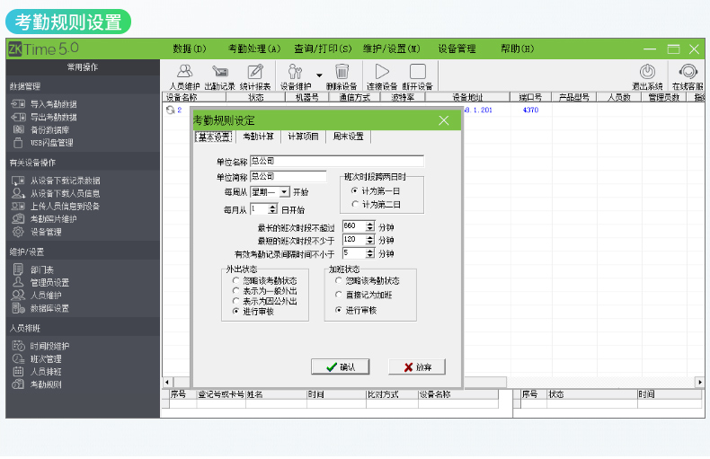Viewport: 710px width, 459px height.
Task: Click the device list horizontal scrollbar left arrow
Action: pos(167,382)
